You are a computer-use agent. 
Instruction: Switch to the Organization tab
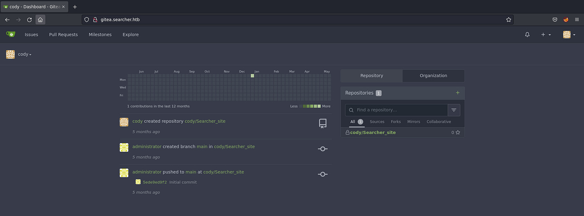pyautogui.click(x=433, y=76)
